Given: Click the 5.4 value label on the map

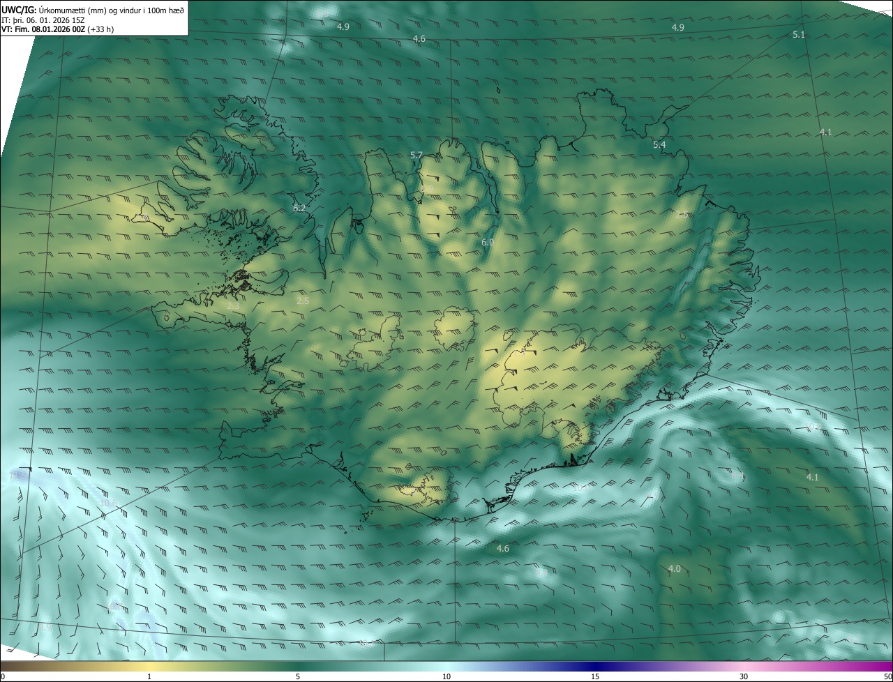Looking at the screenshot, I should pyautogui.click(x=659, y=144).
